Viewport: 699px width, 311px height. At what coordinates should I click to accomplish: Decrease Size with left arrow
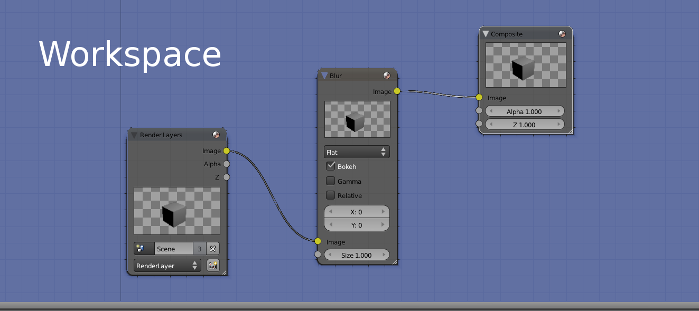pos(331,255)
